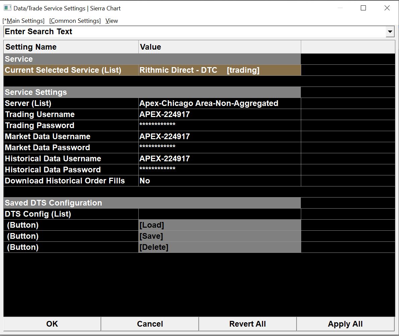Select Rithmic Direct - DTC service value
The width and height of the screenshot is (399, 336).
pos(220,70)
